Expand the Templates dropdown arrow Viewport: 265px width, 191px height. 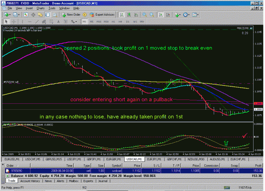click(198, 15)
